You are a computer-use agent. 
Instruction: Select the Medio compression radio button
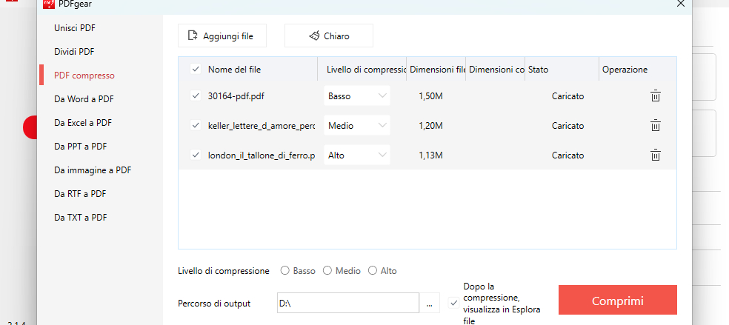328,271
